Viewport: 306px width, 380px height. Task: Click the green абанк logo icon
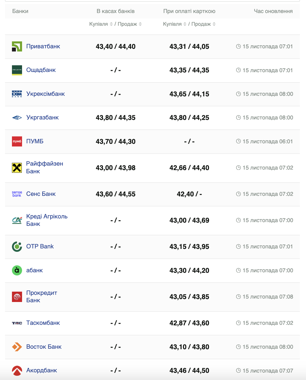pyautogui.click(x=17, y=270)
